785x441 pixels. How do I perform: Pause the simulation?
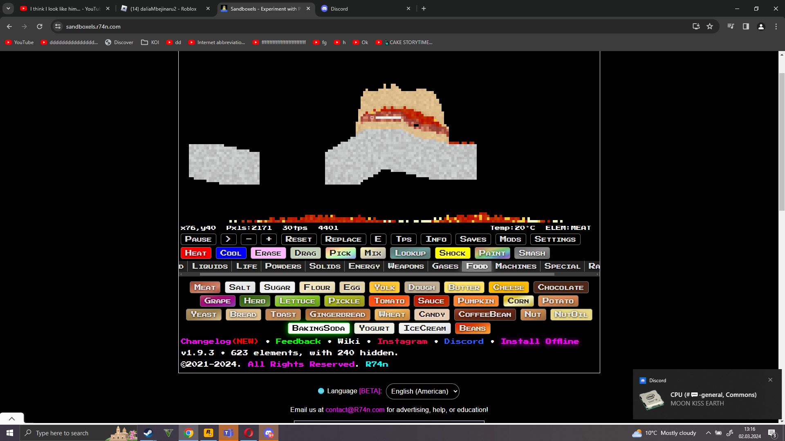click(x=198, y=239)
